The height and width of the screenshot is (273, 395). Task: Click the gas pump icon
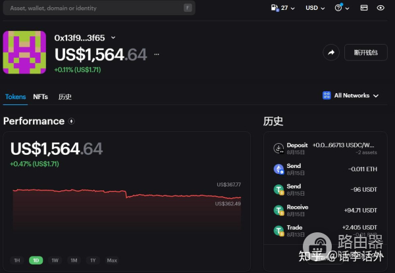[275, 8]
